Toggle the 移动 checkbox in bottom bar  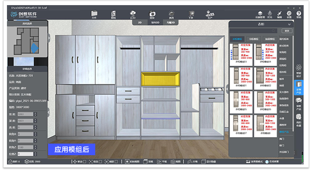coord(85,162)
